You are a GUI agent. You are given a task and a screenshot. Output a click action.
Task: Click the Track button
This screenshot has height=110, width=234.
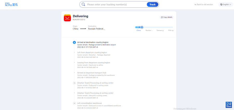coord(152,4)
